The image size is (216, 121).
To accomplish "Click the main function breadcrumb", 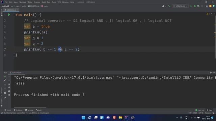I will point(45,6).
